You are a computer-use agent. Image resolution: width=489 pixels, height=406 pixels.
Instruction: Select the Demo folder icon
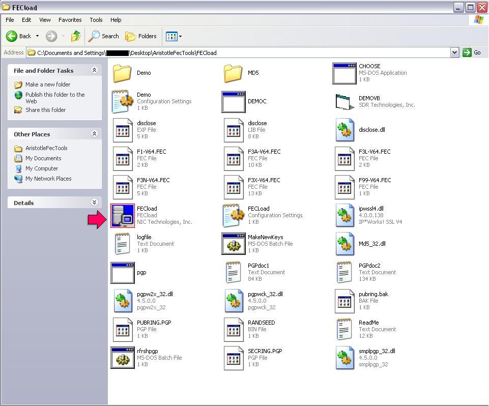(x=122, y=73)
